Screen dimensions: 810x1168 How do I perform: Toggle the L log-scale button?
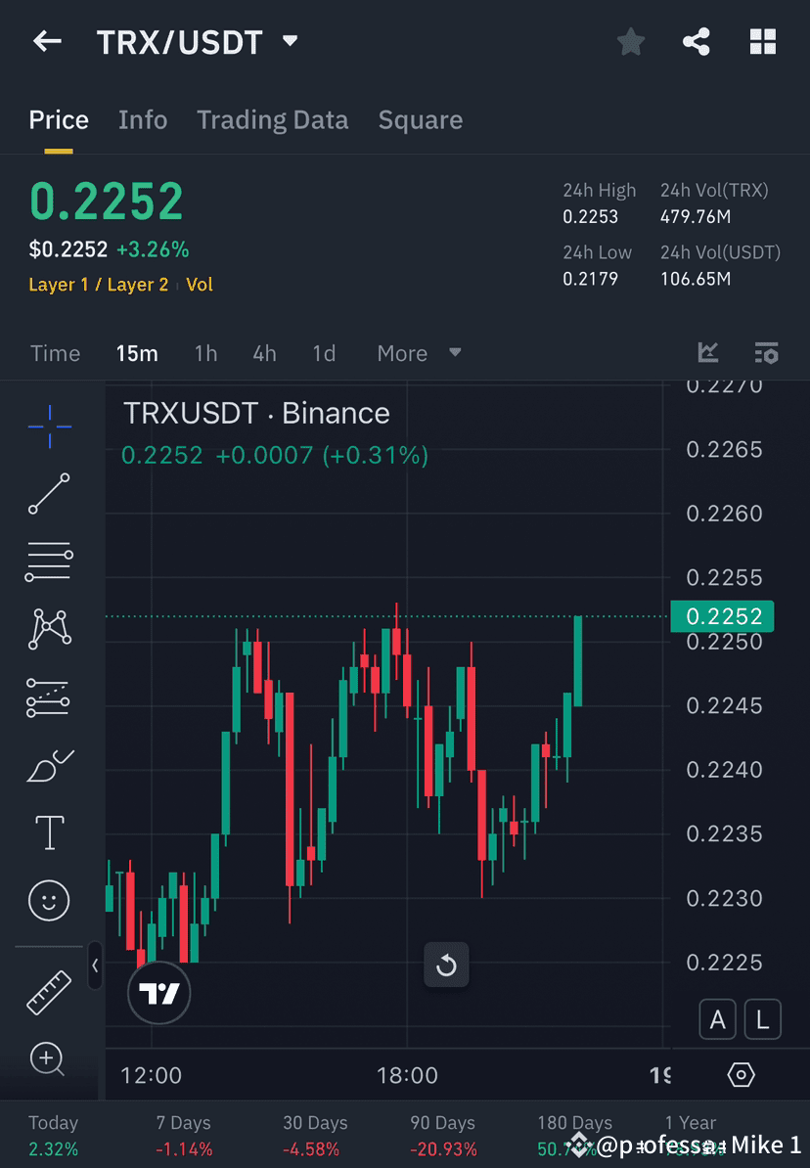(762, 1019)
